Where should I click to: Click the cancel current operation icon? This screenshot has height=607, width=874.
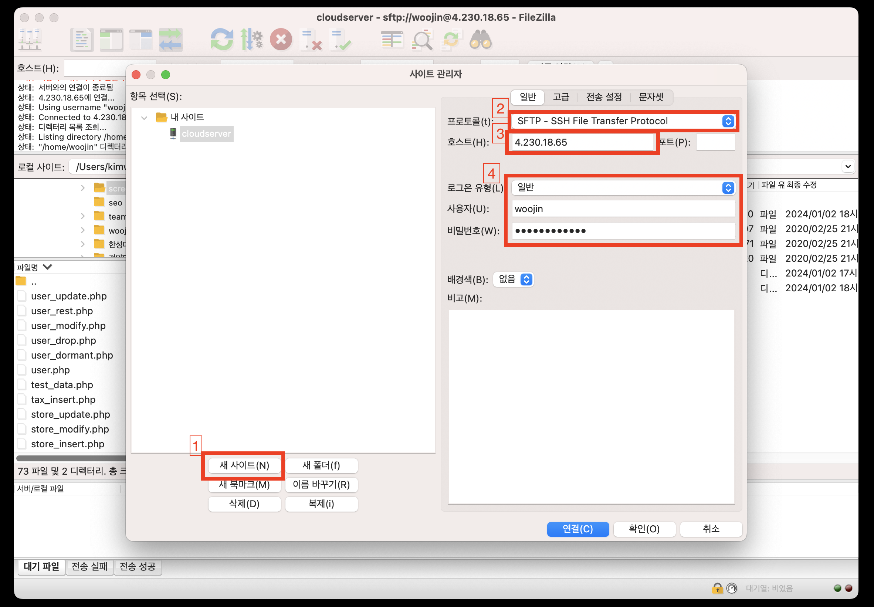pos(281,40)
